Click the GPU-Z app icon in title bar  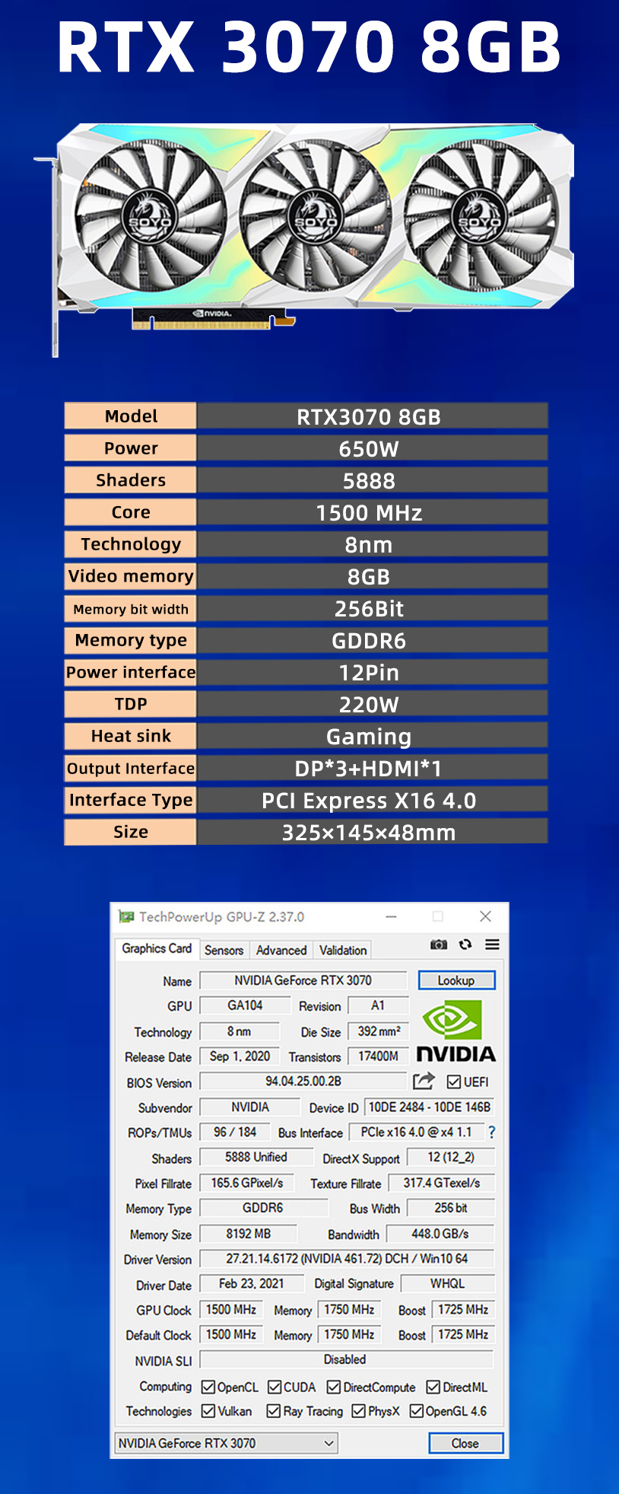click(x=126, y=916)
